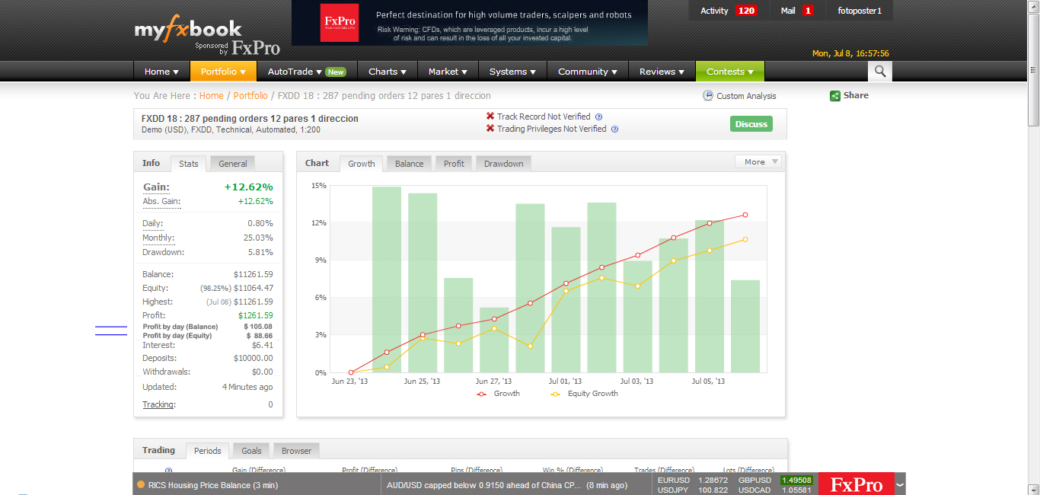
Task: Show the Drawdown chart tab
Action: point(504,164)
